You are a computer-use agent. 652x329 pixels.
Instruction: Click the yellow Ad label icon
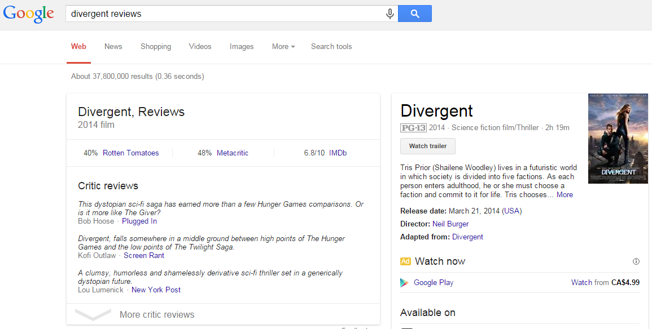[x=405, y=261]
